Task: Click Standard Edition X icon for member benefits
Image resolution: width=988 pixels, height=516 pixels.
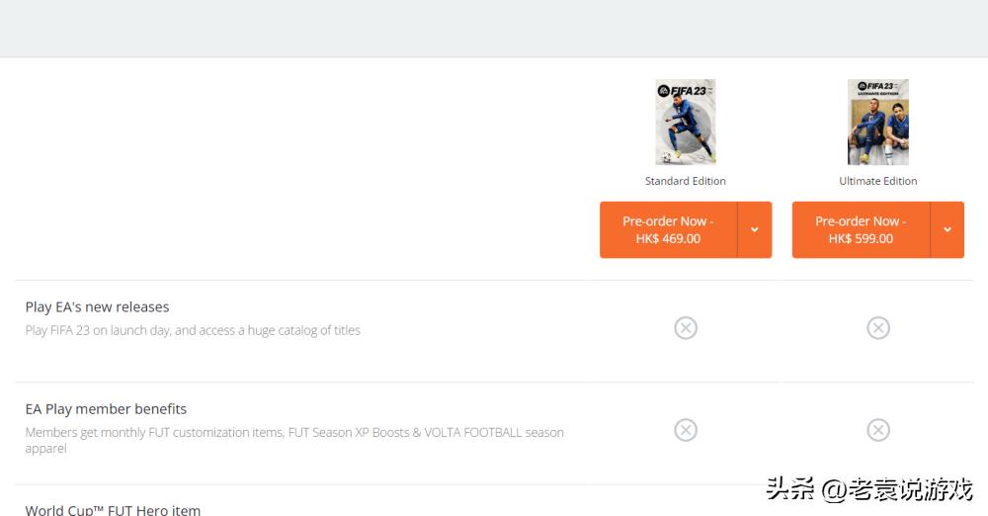Action: (686, 430)
